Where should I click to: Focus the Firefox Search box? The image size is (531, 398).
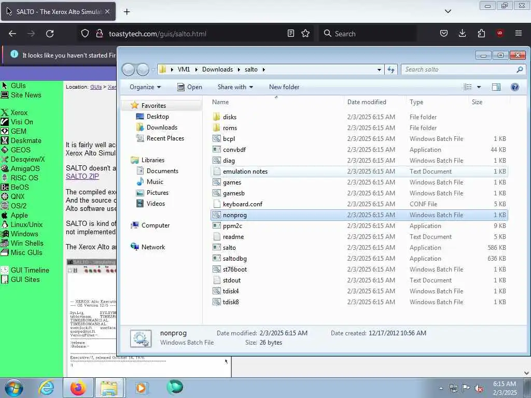(368, 34)
